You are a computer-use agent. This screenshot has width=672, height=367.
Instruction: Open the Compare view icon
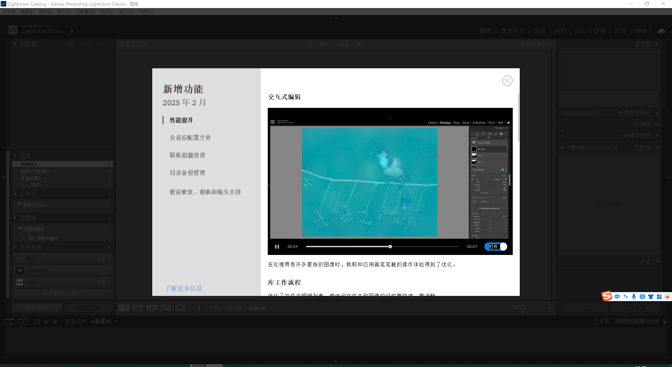(x=152, y=308)
